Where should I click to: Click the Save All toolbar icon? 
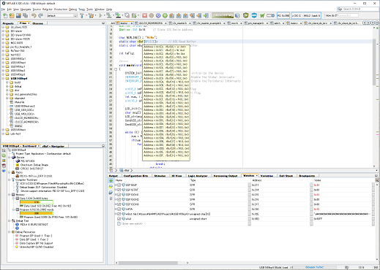[25, 15]
